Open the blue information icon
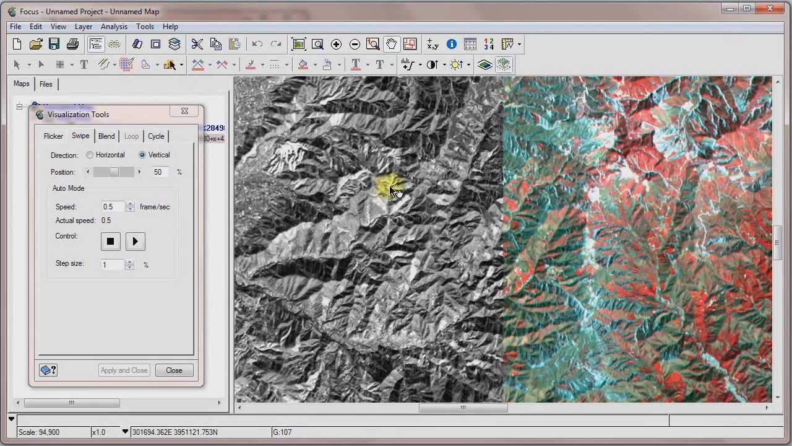The width and height of the screenshot is (792, 446). [x=452, y=44]
